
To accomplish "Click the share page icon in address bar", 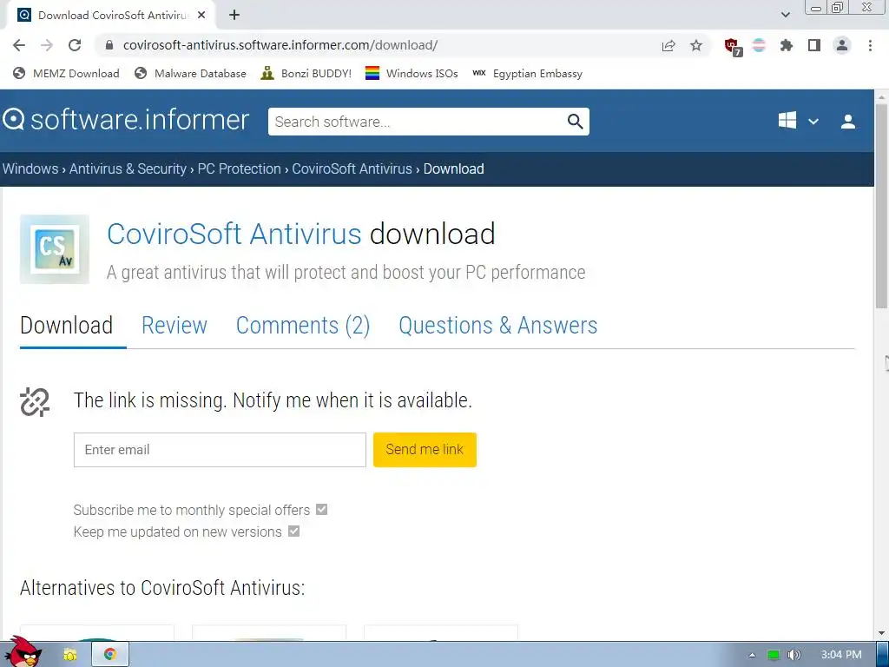I will (668, 45).
